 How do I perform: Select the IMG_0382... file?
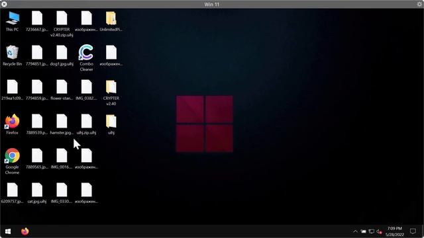86,90
